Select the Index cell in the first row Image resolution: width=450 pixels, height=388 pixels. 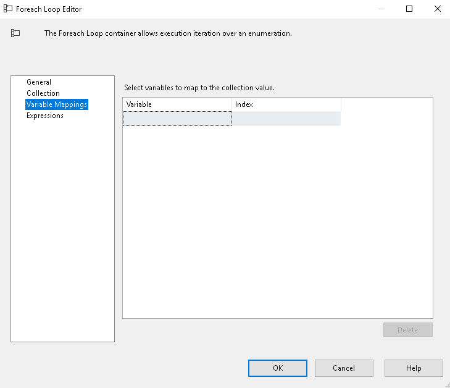tap(286, 119)
